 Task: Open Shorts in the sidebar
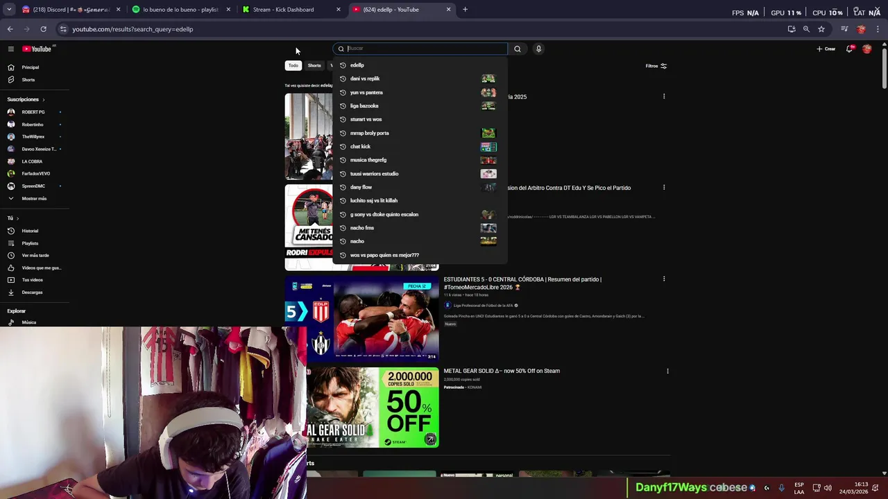[33, 80]
